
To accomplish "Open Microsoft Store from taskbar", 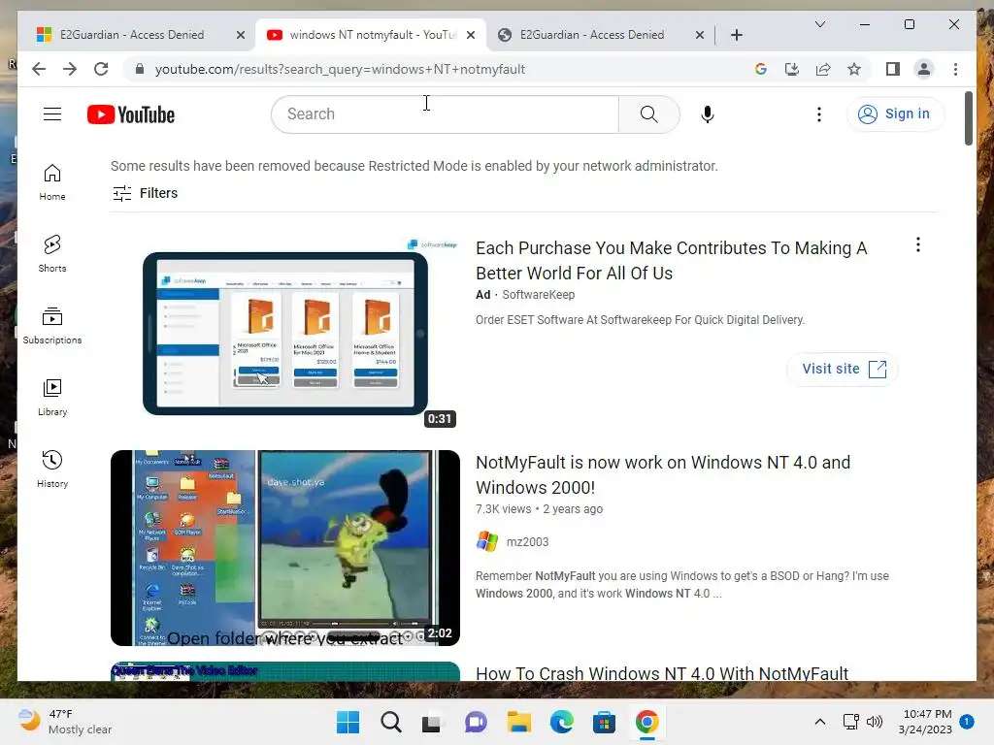I will (x=604, y=722).
